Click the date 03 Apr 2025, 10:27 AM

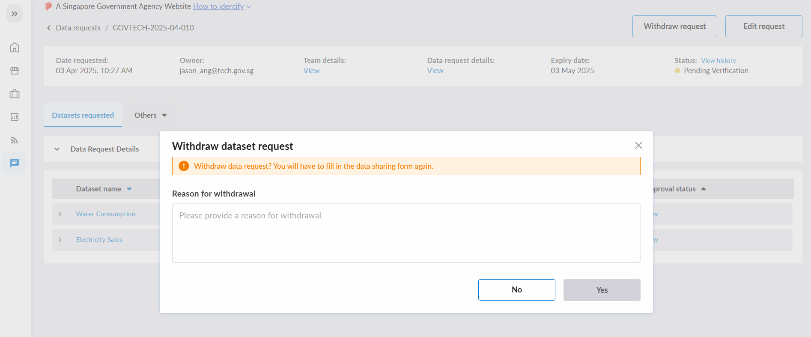94,71
